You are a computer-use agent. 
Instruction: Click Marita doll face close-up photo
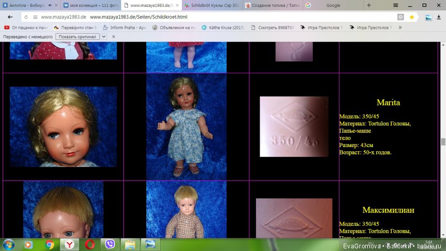click(63, 127)
